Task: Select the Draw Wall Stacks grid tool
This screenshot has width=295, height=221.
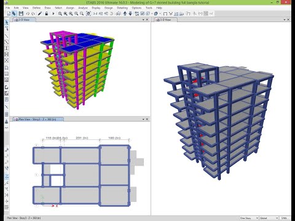Action: pos(7,114)
